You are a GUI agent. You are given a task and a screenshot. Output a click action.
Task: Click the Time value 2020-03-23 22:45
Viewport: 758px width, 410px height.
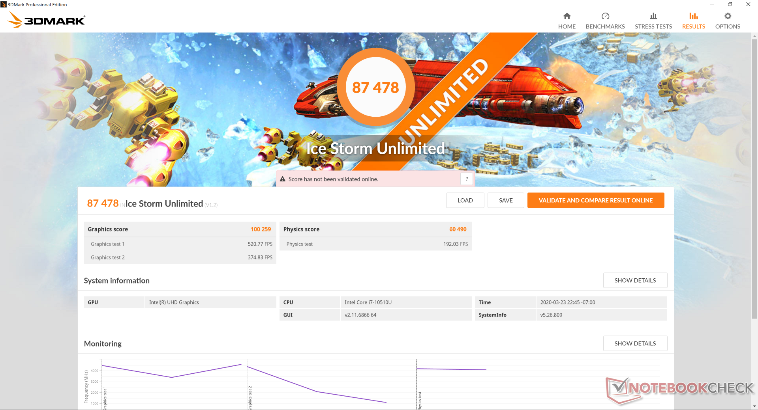pos(567,302)
